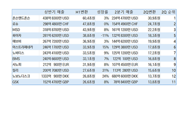This screenshot has height=126, width=188.
Task: Click the 31.9조원 H1 value
Action: click(89, 65)
